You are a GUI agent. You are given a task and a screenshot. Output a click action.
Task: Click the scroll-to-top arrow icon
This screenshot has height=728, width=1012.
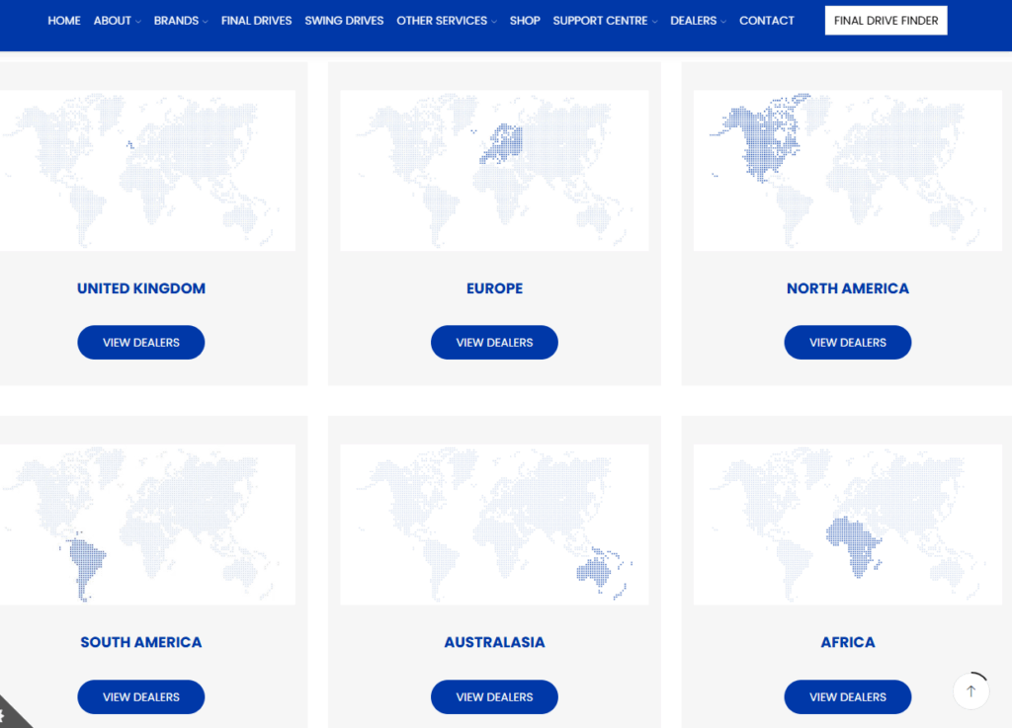click(970, 690)
